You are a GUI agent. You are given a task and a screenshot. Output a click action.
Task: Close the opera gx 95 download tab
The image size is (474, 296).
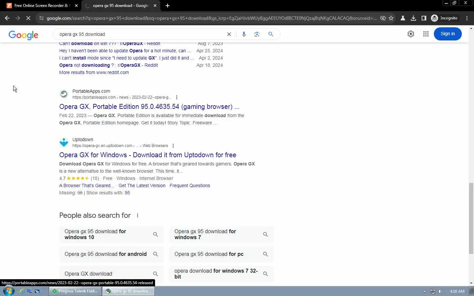[x=155, y=6]
